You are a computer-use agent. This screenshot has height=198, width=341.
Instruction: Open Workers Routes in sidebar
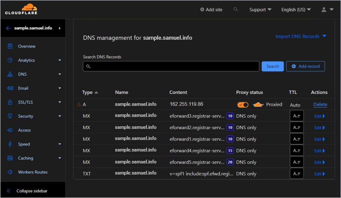pos(33,172)
